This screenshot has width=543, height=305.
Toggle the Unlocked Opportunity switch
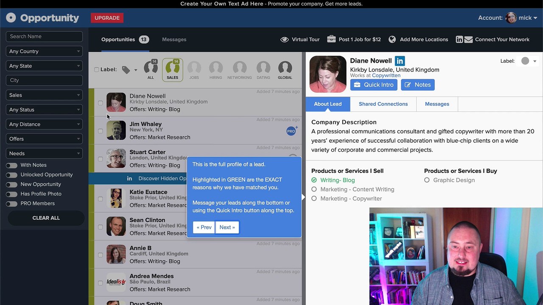pyautogui.click(x=11, y=175)
